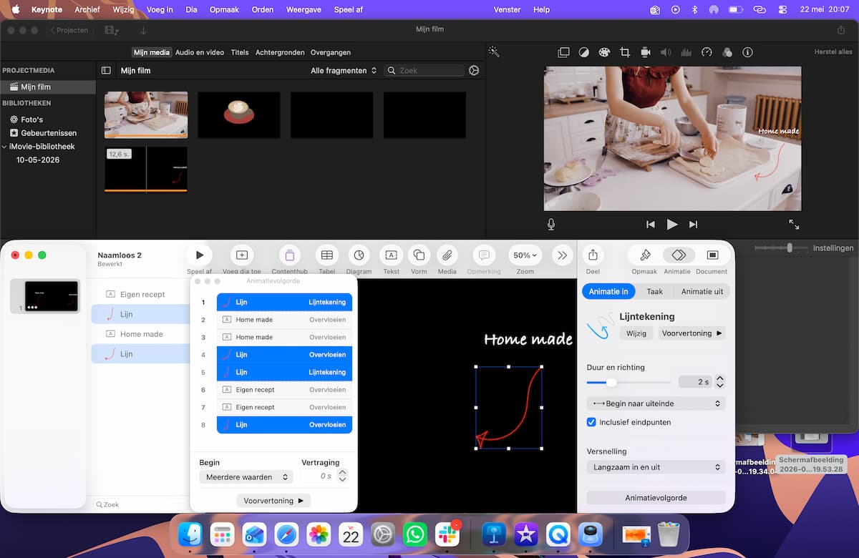Click the iMovie voiceover microphone icon

pos(551,224)
